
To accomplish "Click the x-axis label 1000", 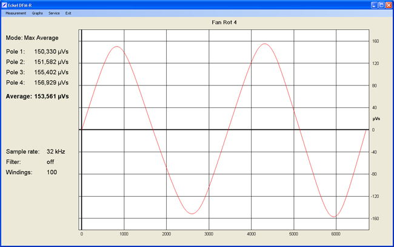I will point(124,234).
